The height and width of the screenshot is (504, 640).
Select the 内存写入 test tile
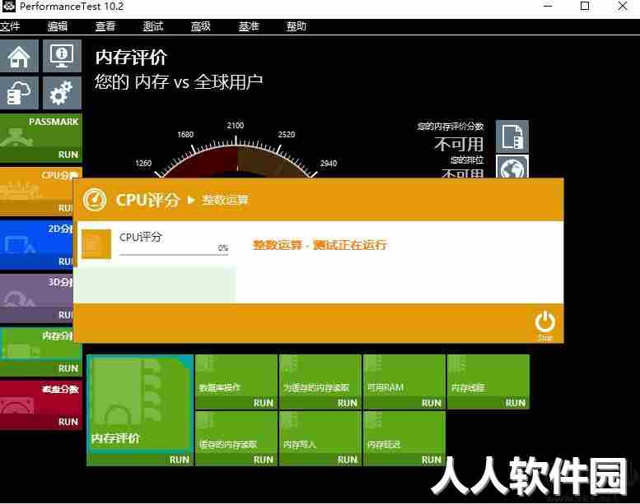(x=320, y=432)
